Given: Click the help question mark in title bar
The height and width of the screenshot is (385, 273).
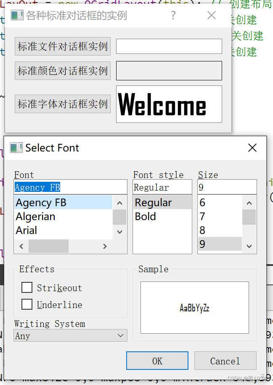Looking at the screenshot, I should [173, 16].
